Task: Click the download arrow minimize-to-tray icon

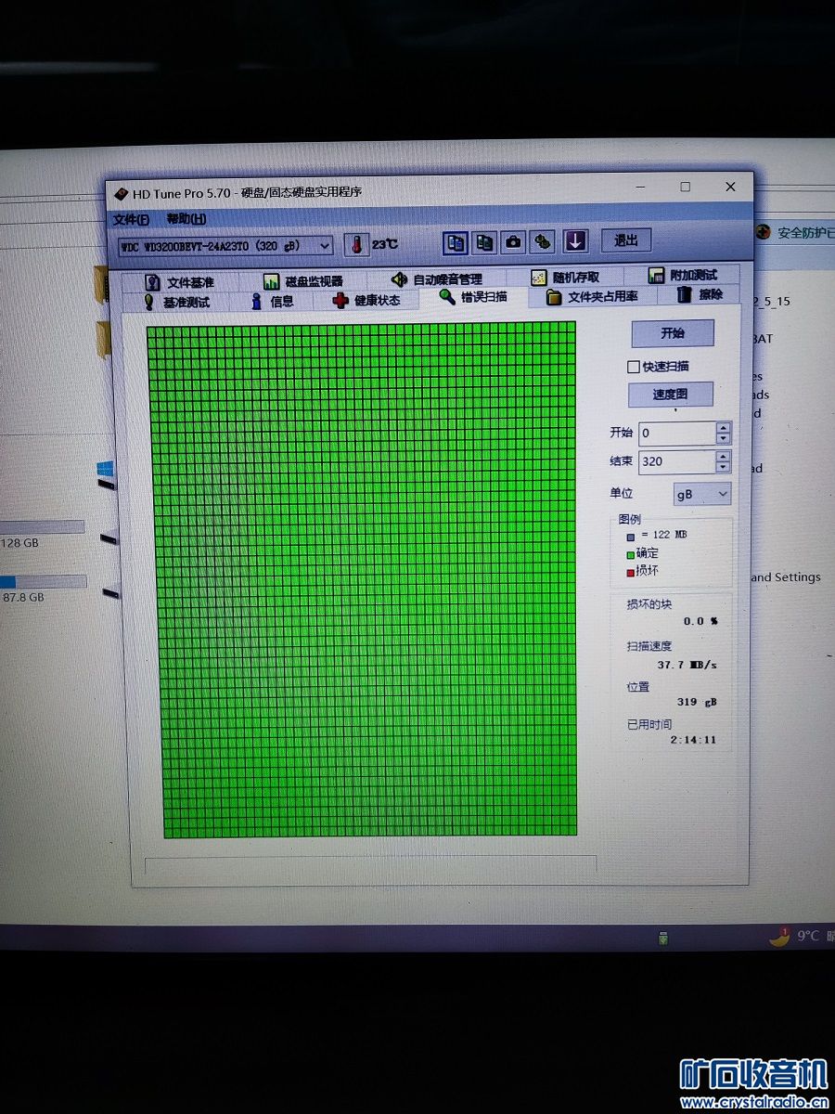Action: click(x=575, y=241)
